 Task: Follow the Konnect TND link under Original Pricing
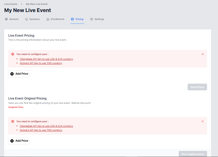point(41,130)
